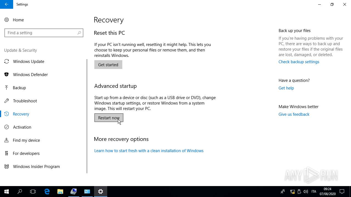Launch Microsoft Edge from taskbar
The image size is (351, 197).
point(47,192)
